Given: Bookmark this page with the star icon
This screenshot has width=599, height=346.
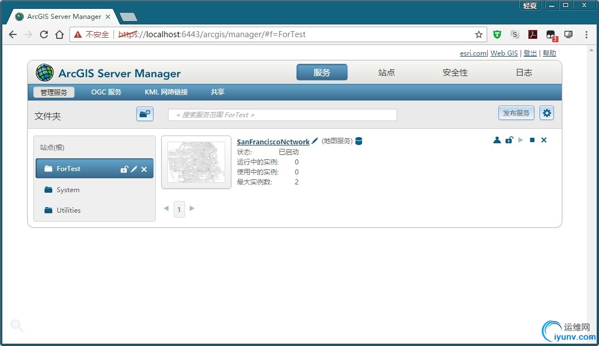Looking at the screenshot, I should pos(479,34).
